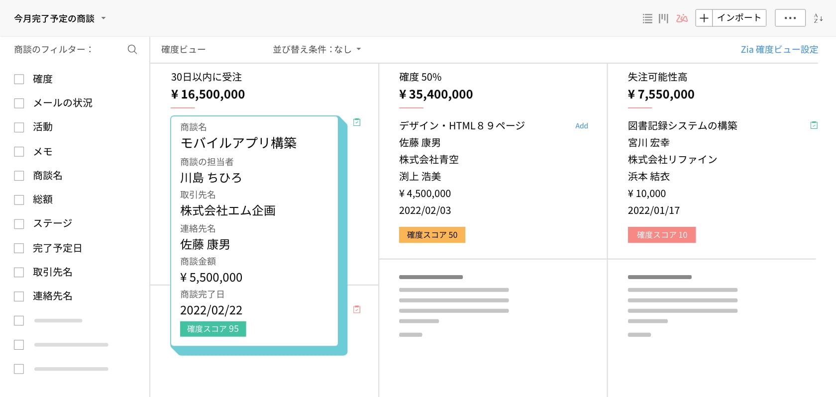Click the plus icon to add deal
The height and width of the screenshot is (397, 836).
(x=704, y=18)
